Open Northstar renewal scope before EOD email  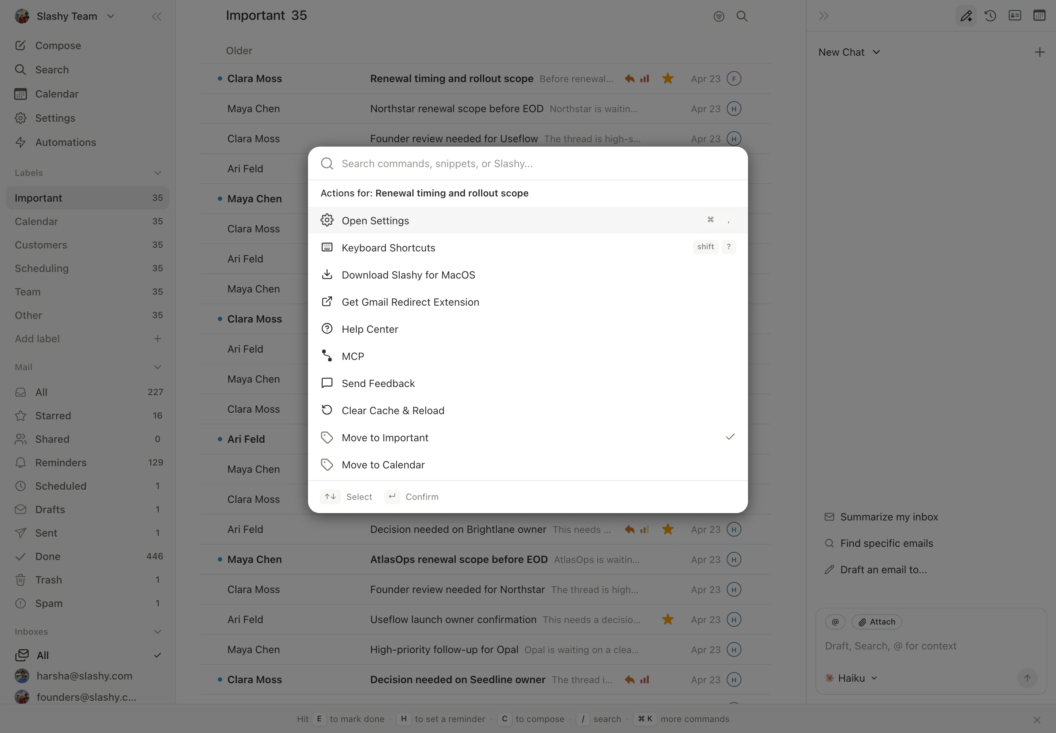coord(485,109)
